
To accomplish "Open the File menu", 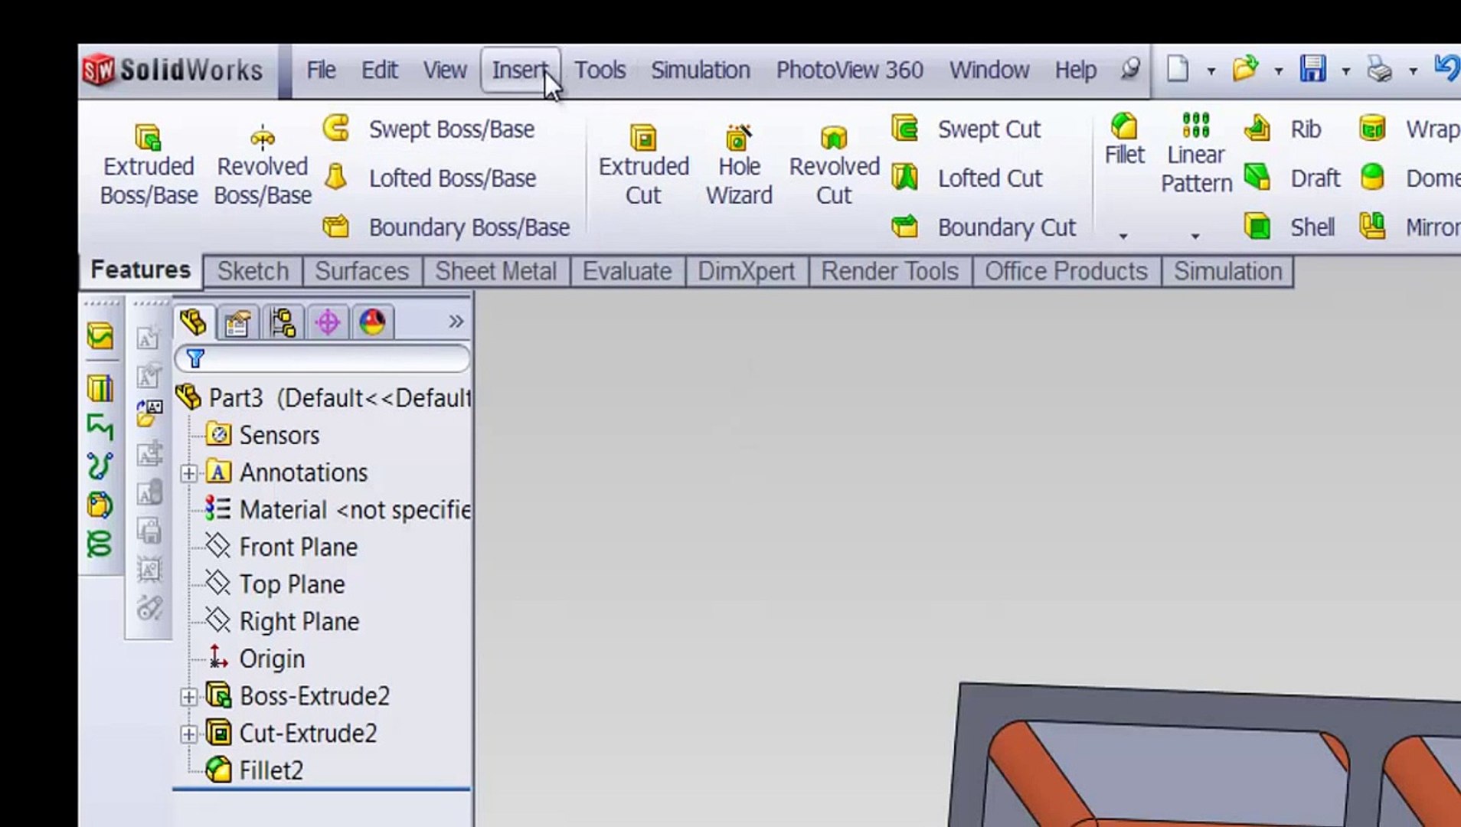I will 321,70.
